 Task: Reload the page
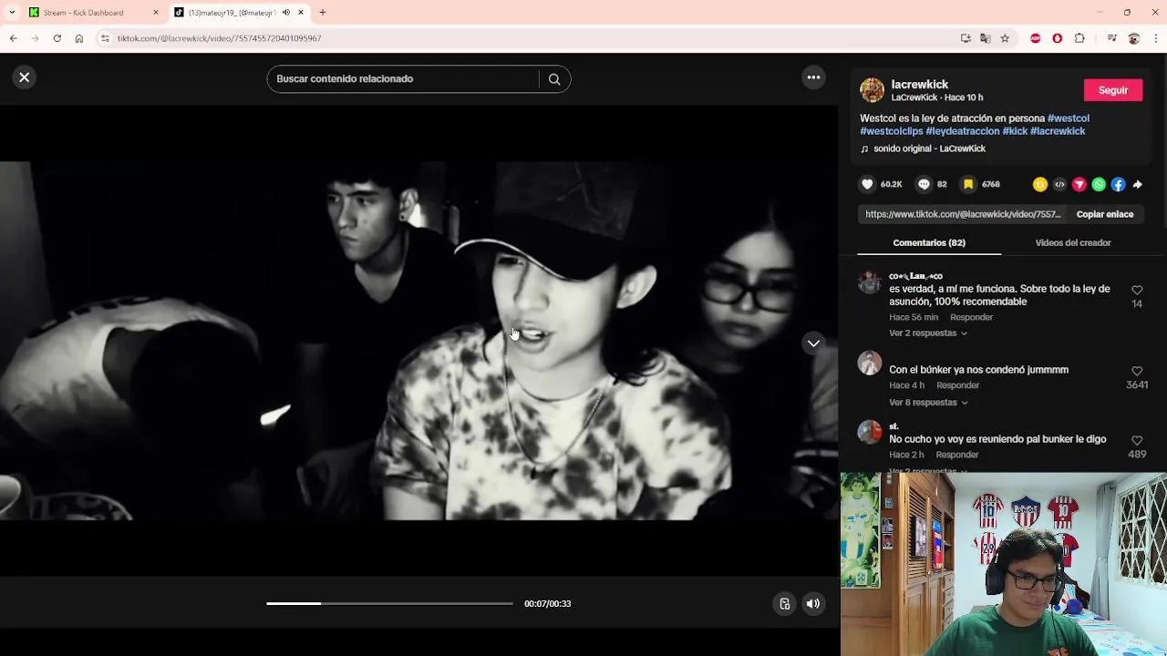57,38
